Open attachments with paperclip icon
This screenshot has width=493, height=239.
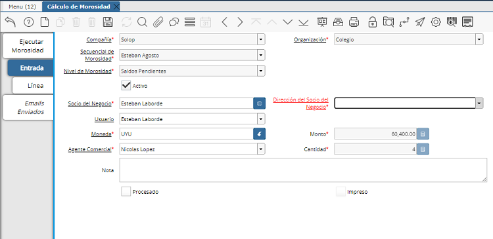[158, 22]
